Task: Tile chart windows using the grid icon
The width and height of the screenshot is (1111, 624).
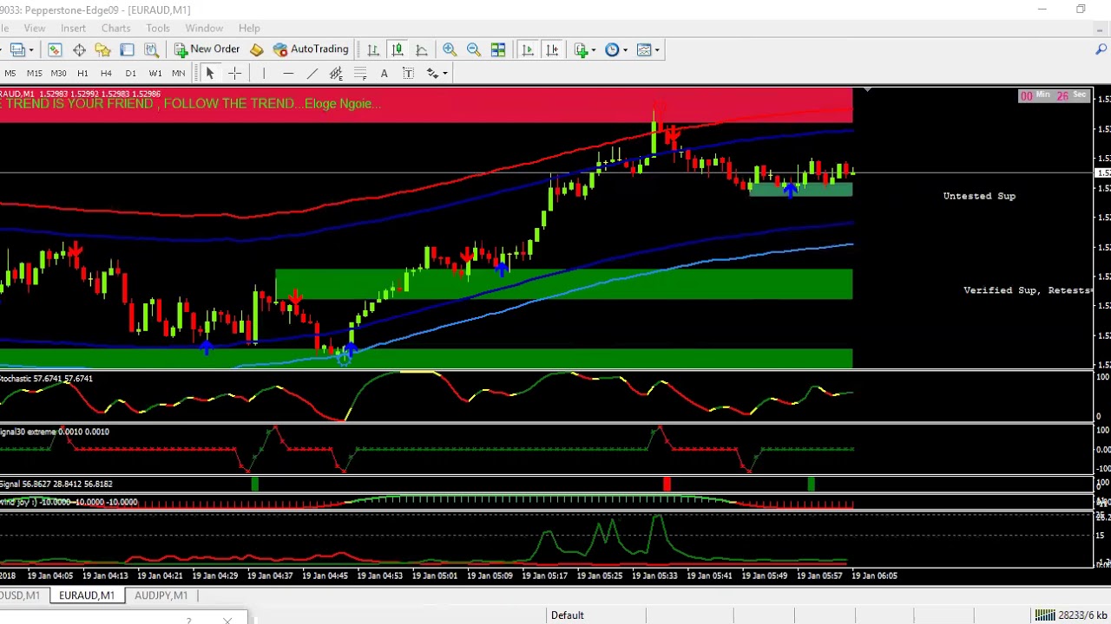Action: [x=498, y=49]
